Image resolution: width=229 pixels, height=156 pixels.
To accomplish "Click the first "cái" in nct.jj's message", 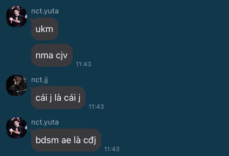I will (42, 98).
